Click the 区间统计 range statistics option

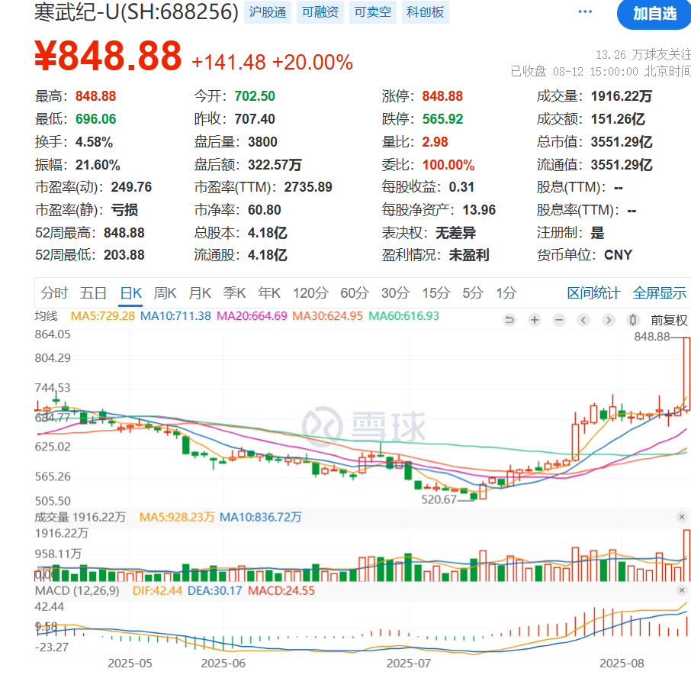click(593, 292)
